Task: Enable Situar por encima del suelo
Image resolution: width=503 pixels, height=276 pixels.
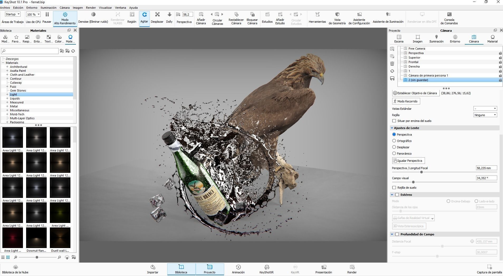Action: coord(394,121)
